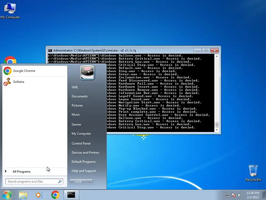Select the Chrome desktop shortcut icon
Image resolution: width=266 pixels, height=200 pixels.
click(10, 60)
